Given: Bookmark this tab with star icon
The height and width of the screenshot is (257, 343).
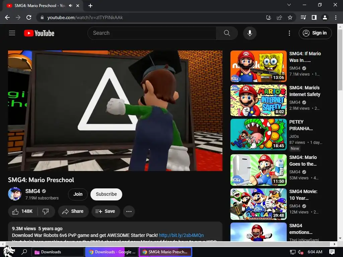Looking at the screenshot, I should [x=290, y=17].
